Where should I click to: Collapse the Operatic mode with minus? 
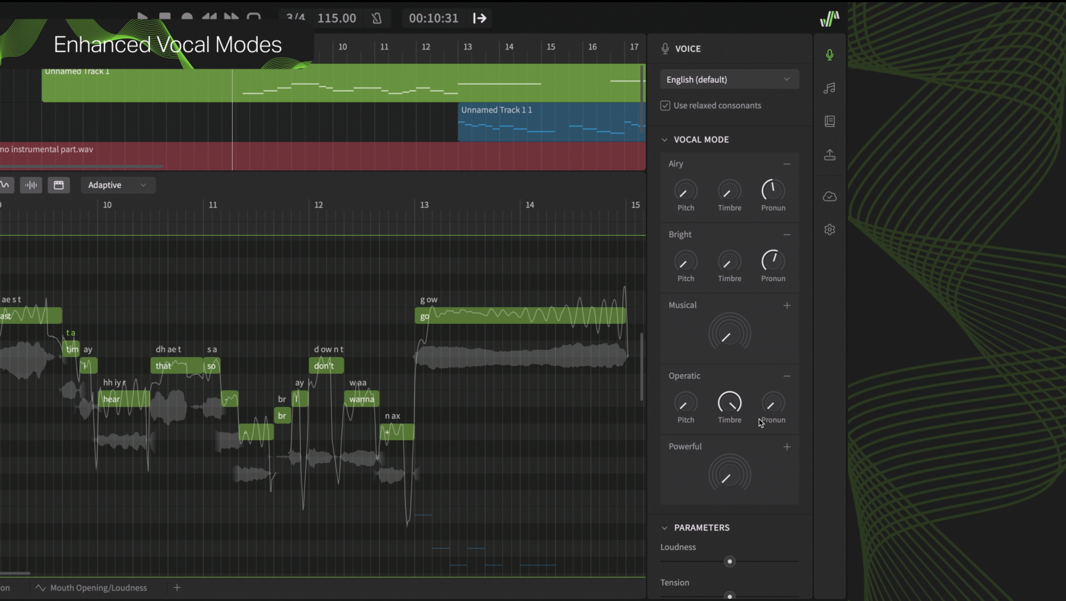click(x=787, y=376)
